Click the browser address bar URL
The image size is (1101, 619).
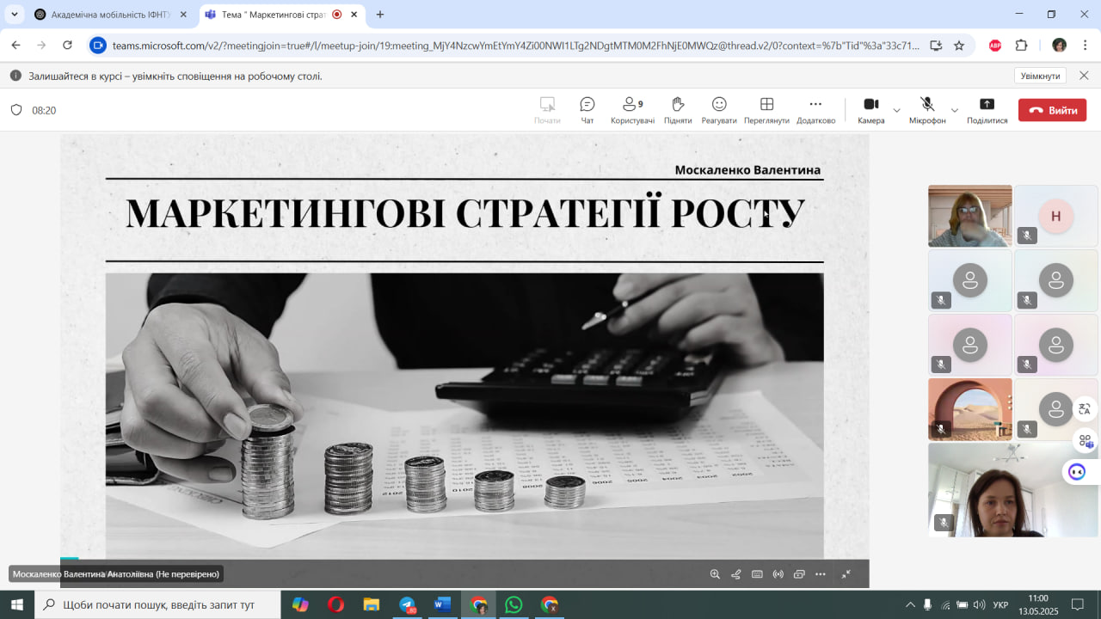[x=516, y=46]
